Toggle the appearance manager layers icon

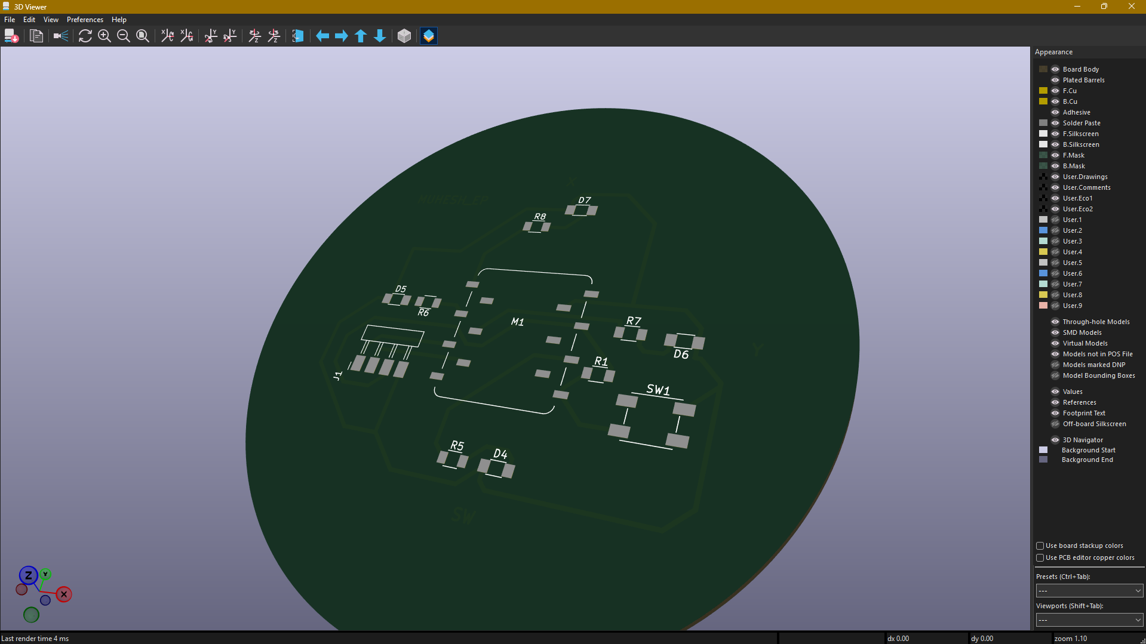click(x=429, y=36)
